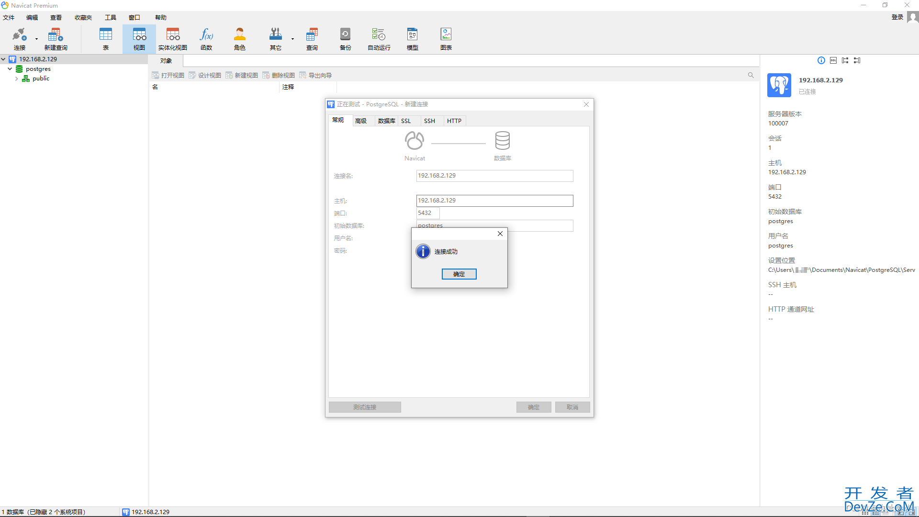Screen dimensions: 919x517
Task: Click the 主机 (Host) input field
Action: click(494, 201)
